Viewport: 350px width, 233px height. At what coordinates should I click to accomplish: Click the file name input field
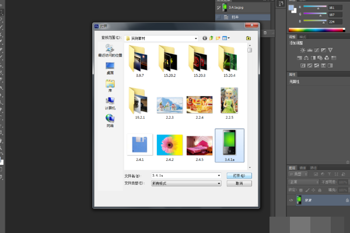[x=184, y=176]
